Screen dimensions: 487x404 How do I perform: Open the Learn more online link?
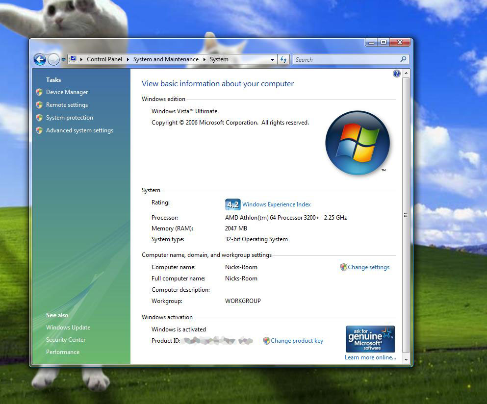[x=370, y=357]
